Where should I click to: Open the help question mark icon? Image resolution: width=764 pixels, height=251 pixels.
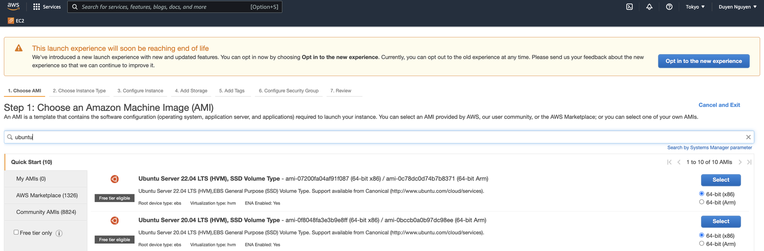[669, 7]
